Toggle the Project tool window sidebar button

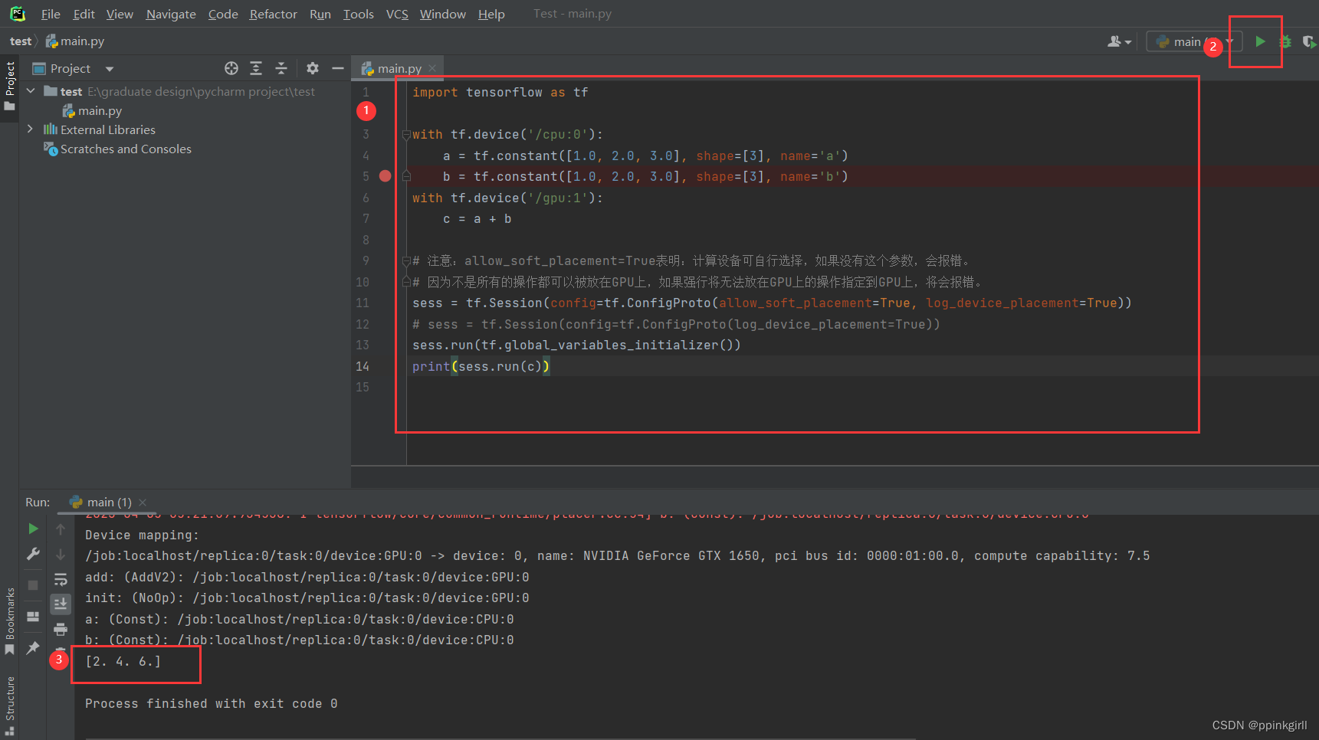9,86
